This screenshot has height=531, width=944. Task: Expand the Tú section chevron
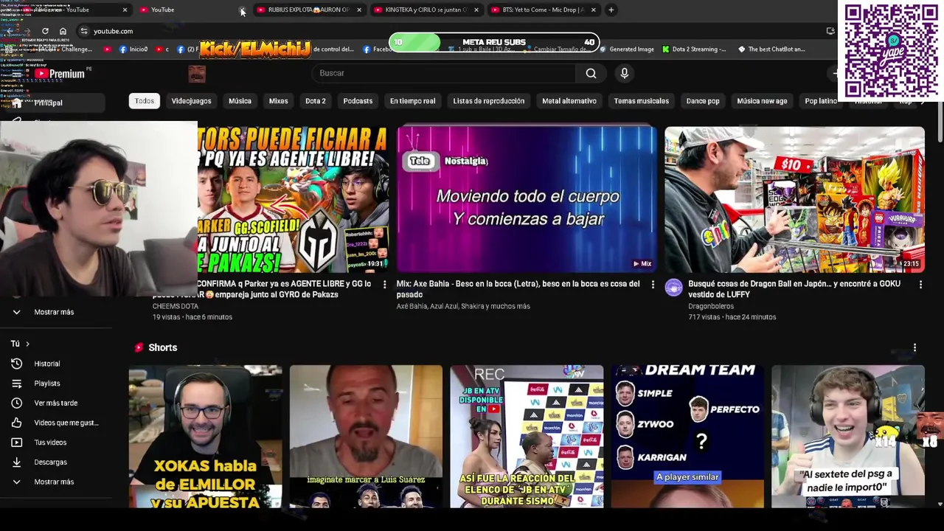(27, 344)
